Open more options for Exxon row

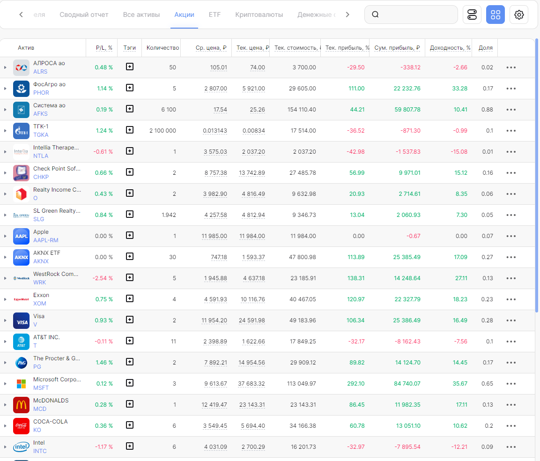pos(511,299)
